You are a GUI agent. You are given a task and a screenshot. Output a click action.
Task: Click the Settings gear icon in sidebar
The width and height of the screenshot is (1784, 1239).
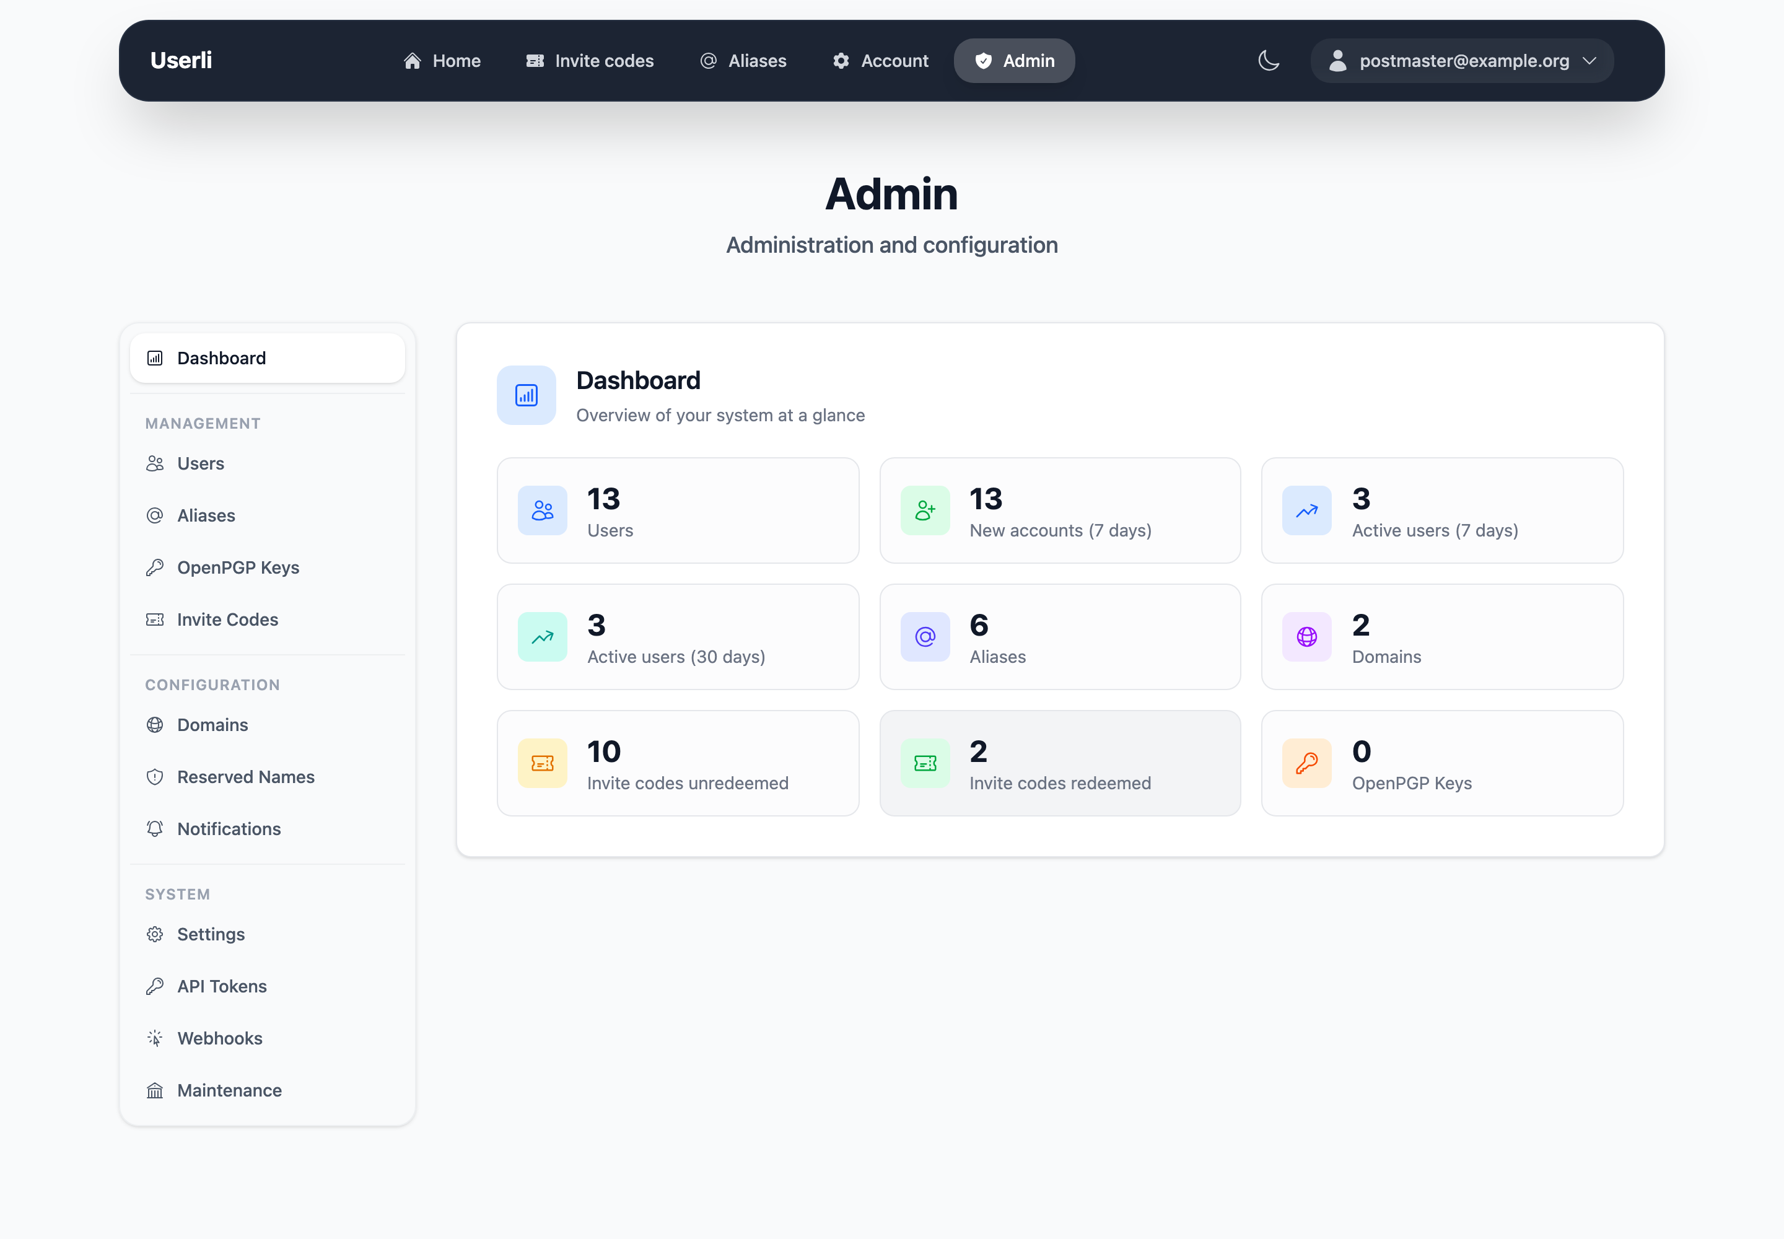[x=155, y=935]
